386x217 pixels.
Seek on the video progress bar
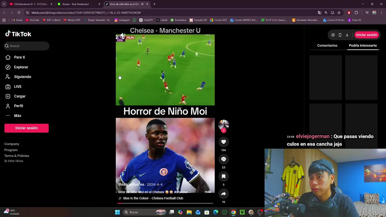(x=165, y=203)
